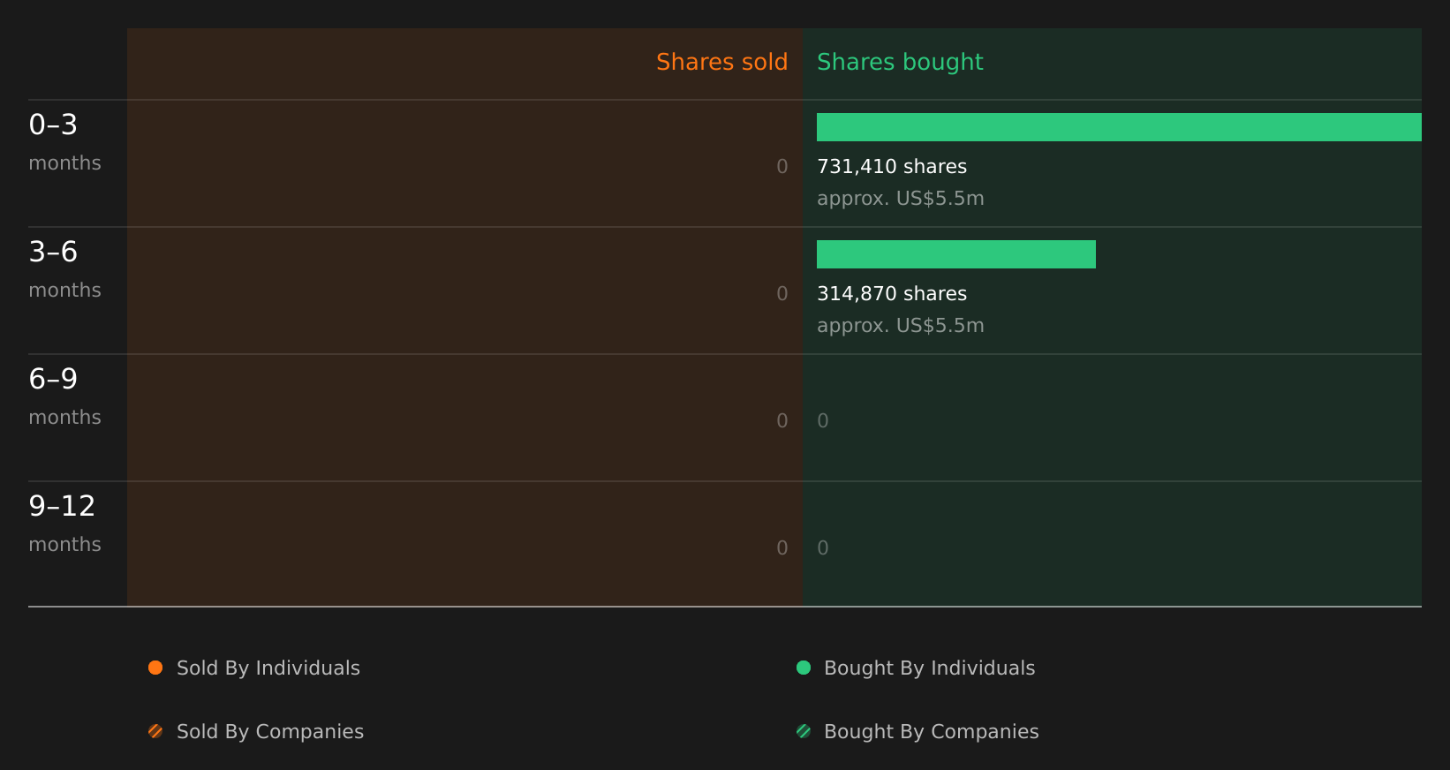Viewport: 1450px width, 770px height.
Task: Toggle the Bought By Companies legend label
Action: (x=931, y=732)
